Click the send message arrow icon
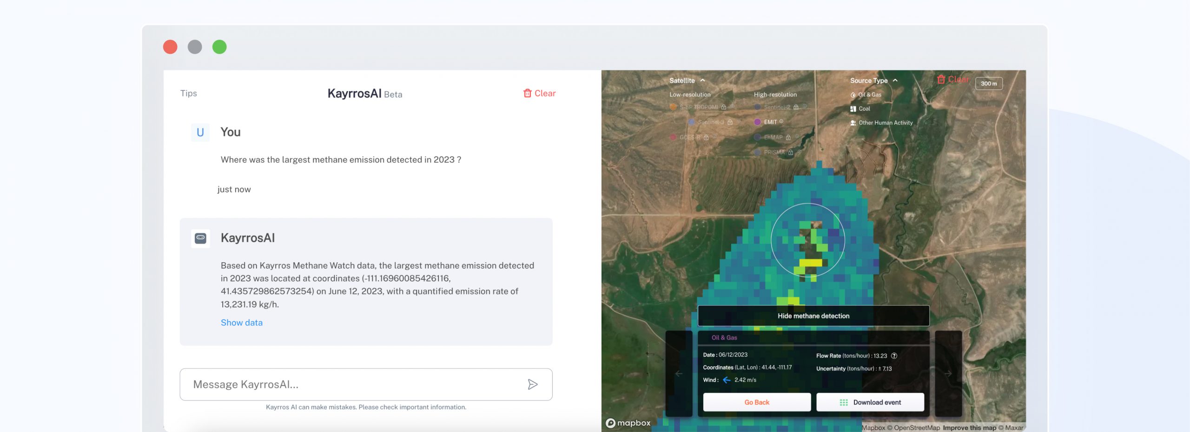 (x=533, y=384)
